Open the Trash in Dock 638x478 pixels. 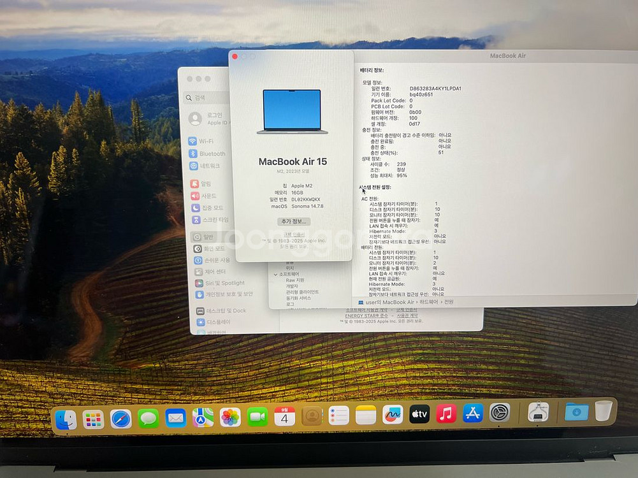(604, 410)
